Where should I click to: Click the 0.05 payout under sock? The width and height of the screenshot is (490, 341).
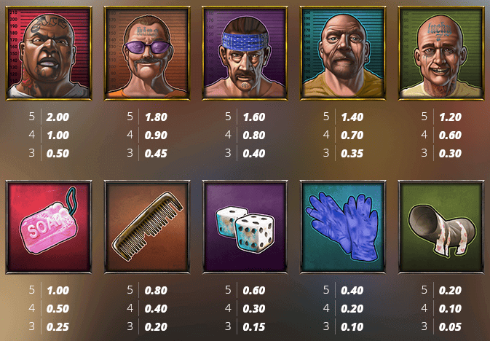click(450, 327)
